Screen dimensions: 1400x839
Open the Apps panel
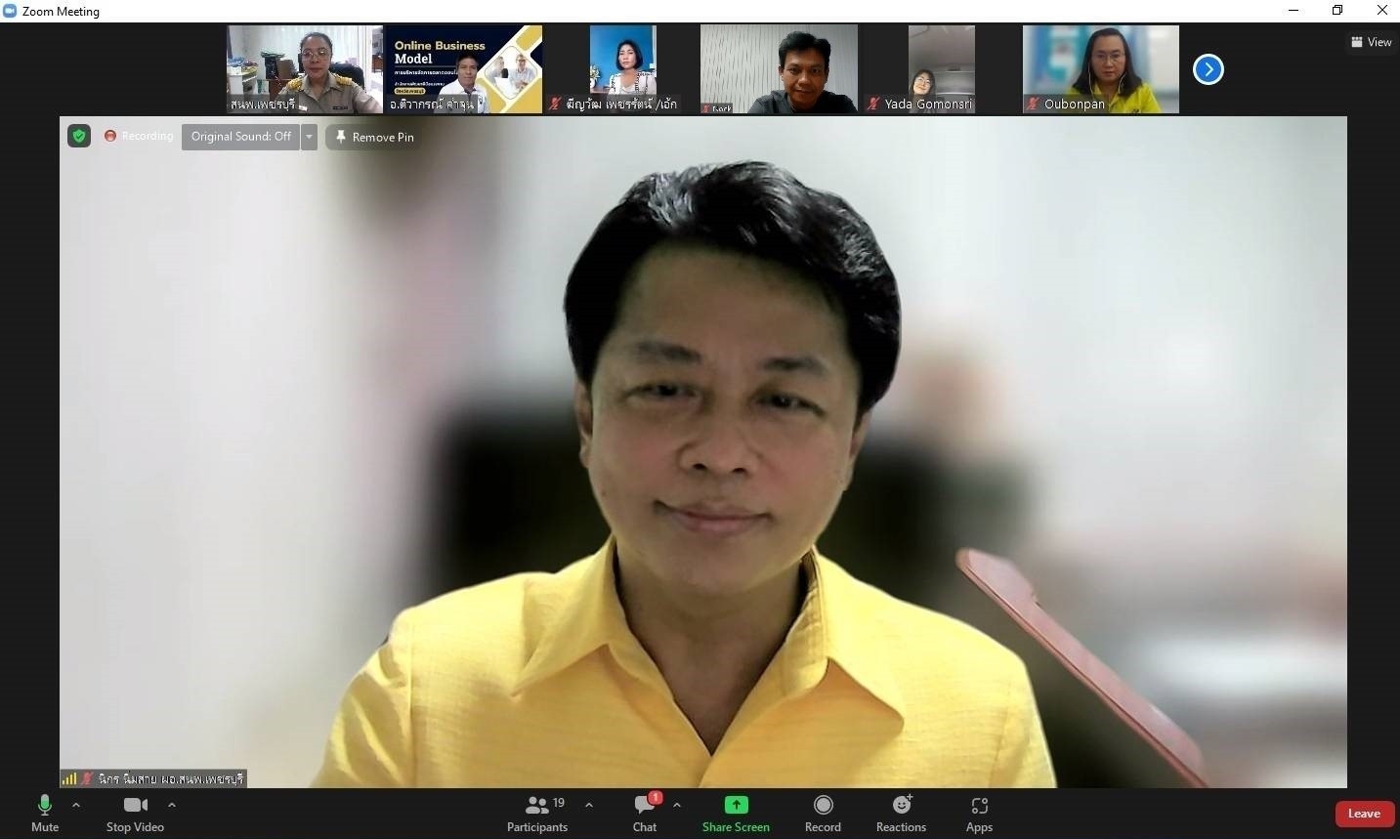[x=979, y=814]
